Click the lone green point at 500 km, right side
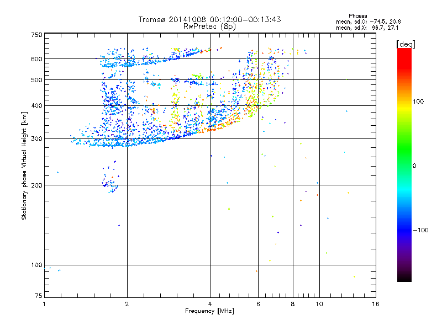442x331 pixels. [x=347, y=79]
